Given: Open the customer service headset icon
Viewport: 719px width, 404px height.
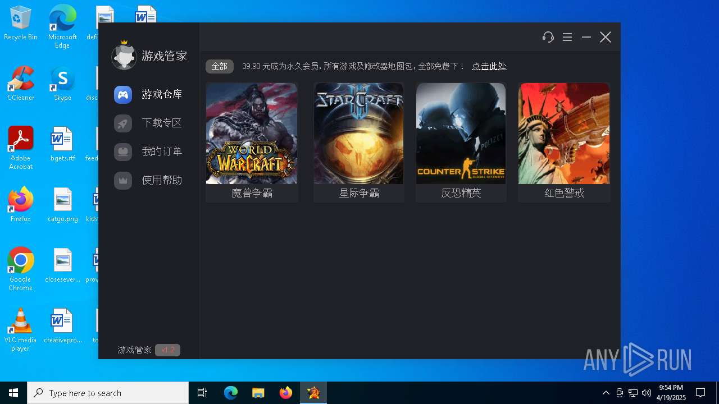Looking at the screenshot, I should click(548, 37).
